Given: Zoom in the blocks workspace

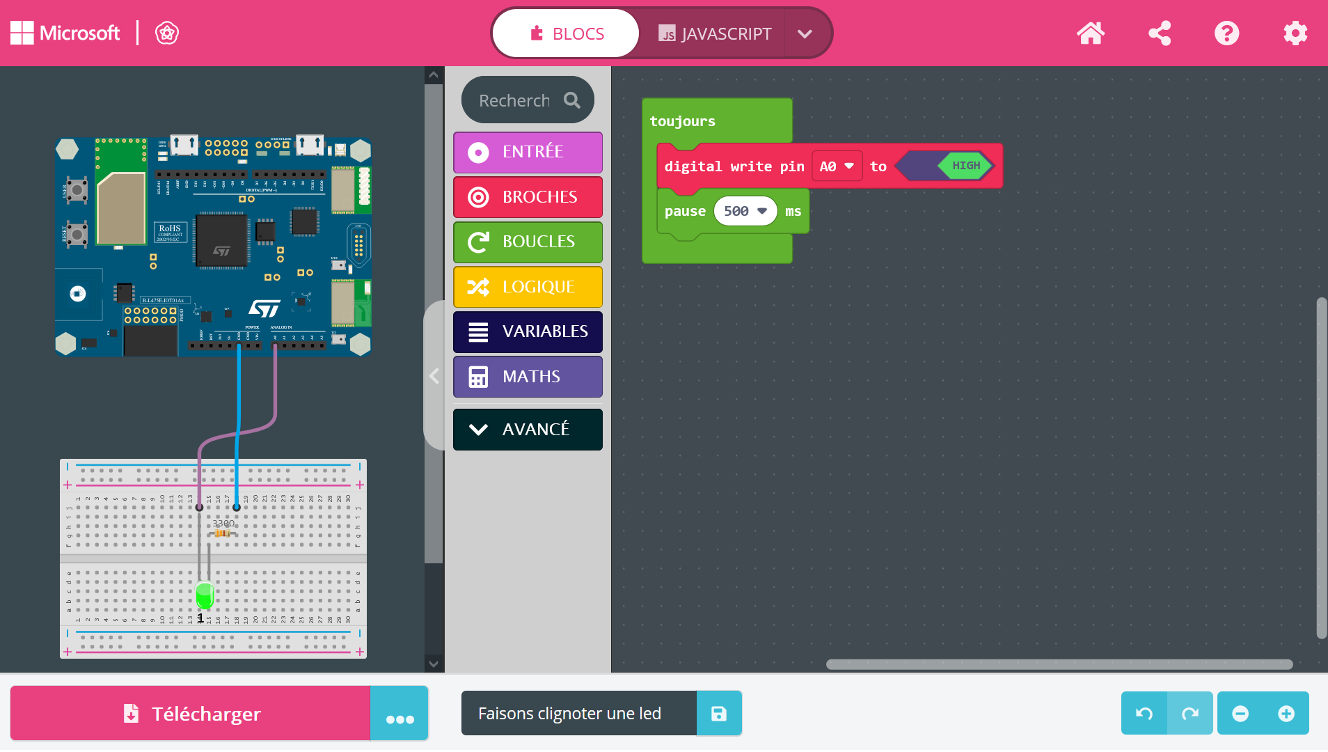Looking at the screenshot, I should 1286,714.
